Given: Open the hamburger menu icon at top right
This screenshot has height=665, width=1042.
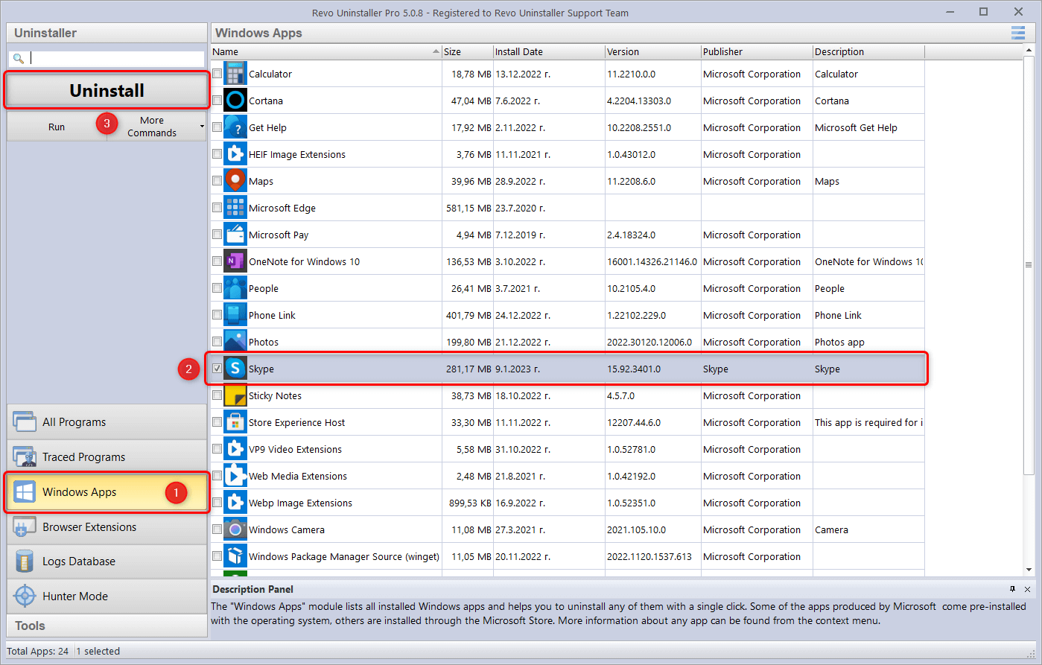Looking at the screenshot, I should tap(1017, 33).
